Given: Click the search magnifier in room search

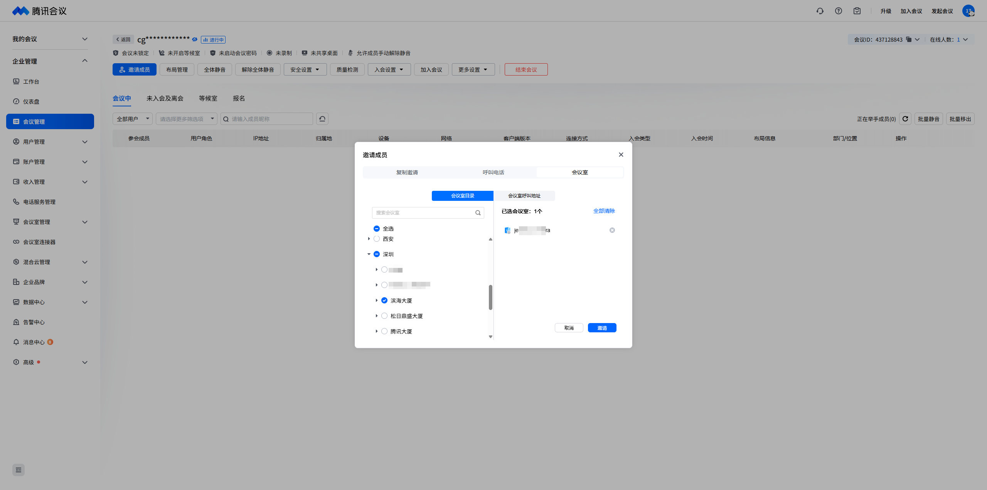Looking at the screenshot, I should point(478,213).
